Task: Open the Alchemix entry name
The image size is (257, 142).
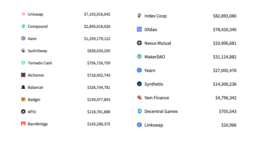Action: pos(36,75)
